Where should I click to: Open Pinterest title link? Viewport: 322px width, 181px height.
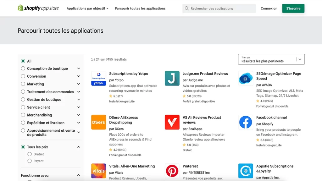pos(190,166)
